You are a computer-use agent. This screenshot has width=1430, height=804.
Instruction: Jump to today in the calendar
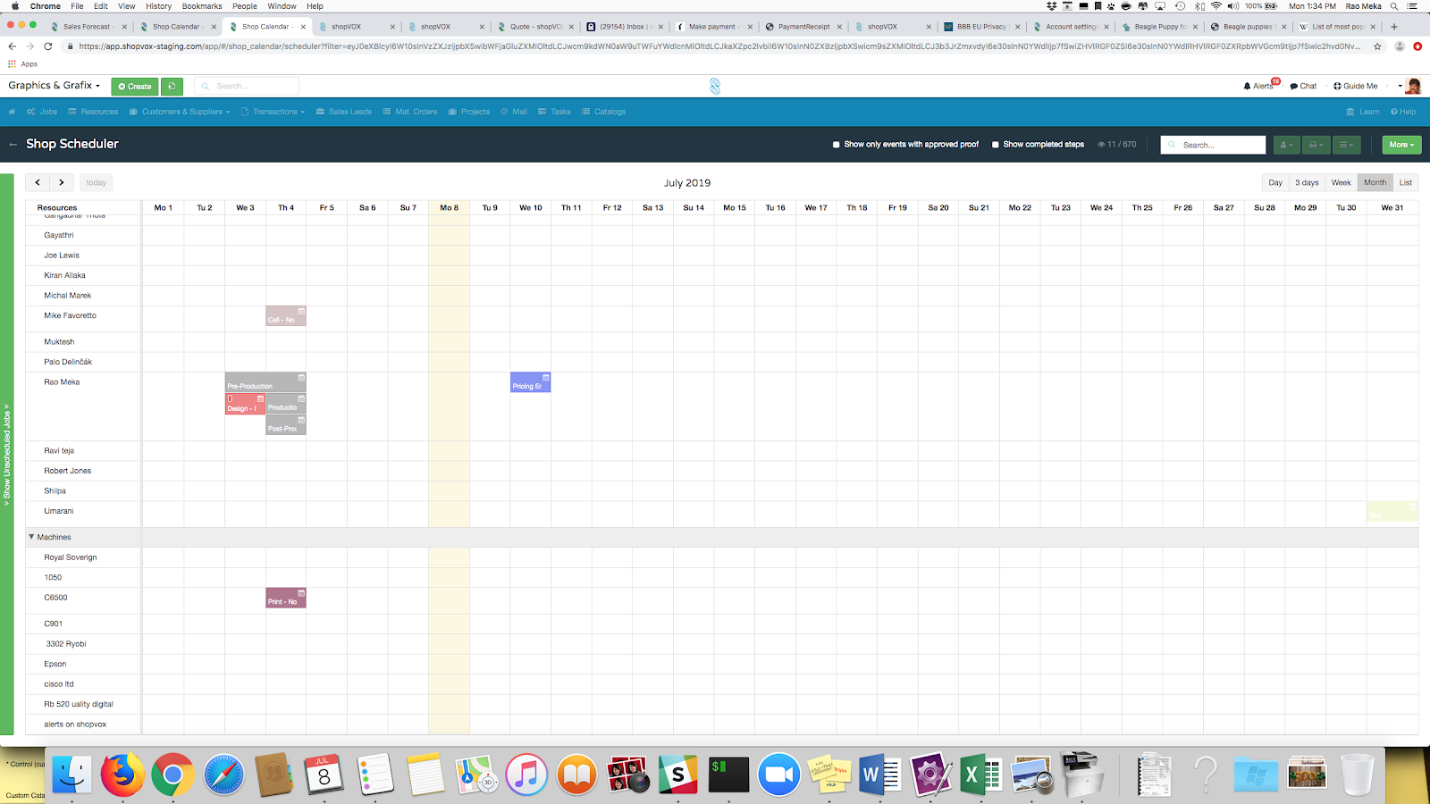(x=97, y=182)
